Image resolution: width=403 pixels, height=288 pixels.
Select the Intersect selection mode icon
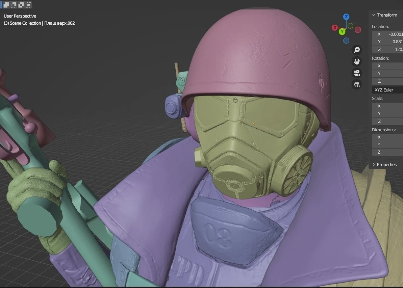[x=29, y=5]
